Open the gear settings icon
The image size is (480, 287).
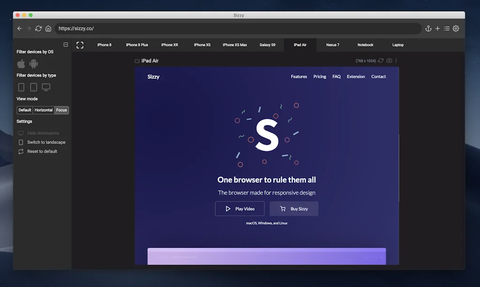click(456, 29)
